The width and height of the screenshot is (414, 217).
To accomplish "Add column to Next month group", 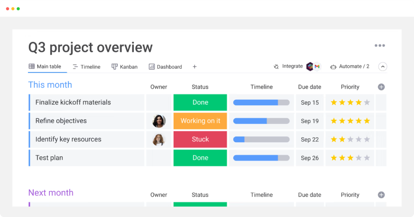I will click(x=381, y=195).
